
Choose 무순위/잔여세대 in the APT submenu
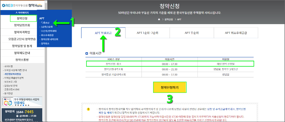tap(48, 31)
